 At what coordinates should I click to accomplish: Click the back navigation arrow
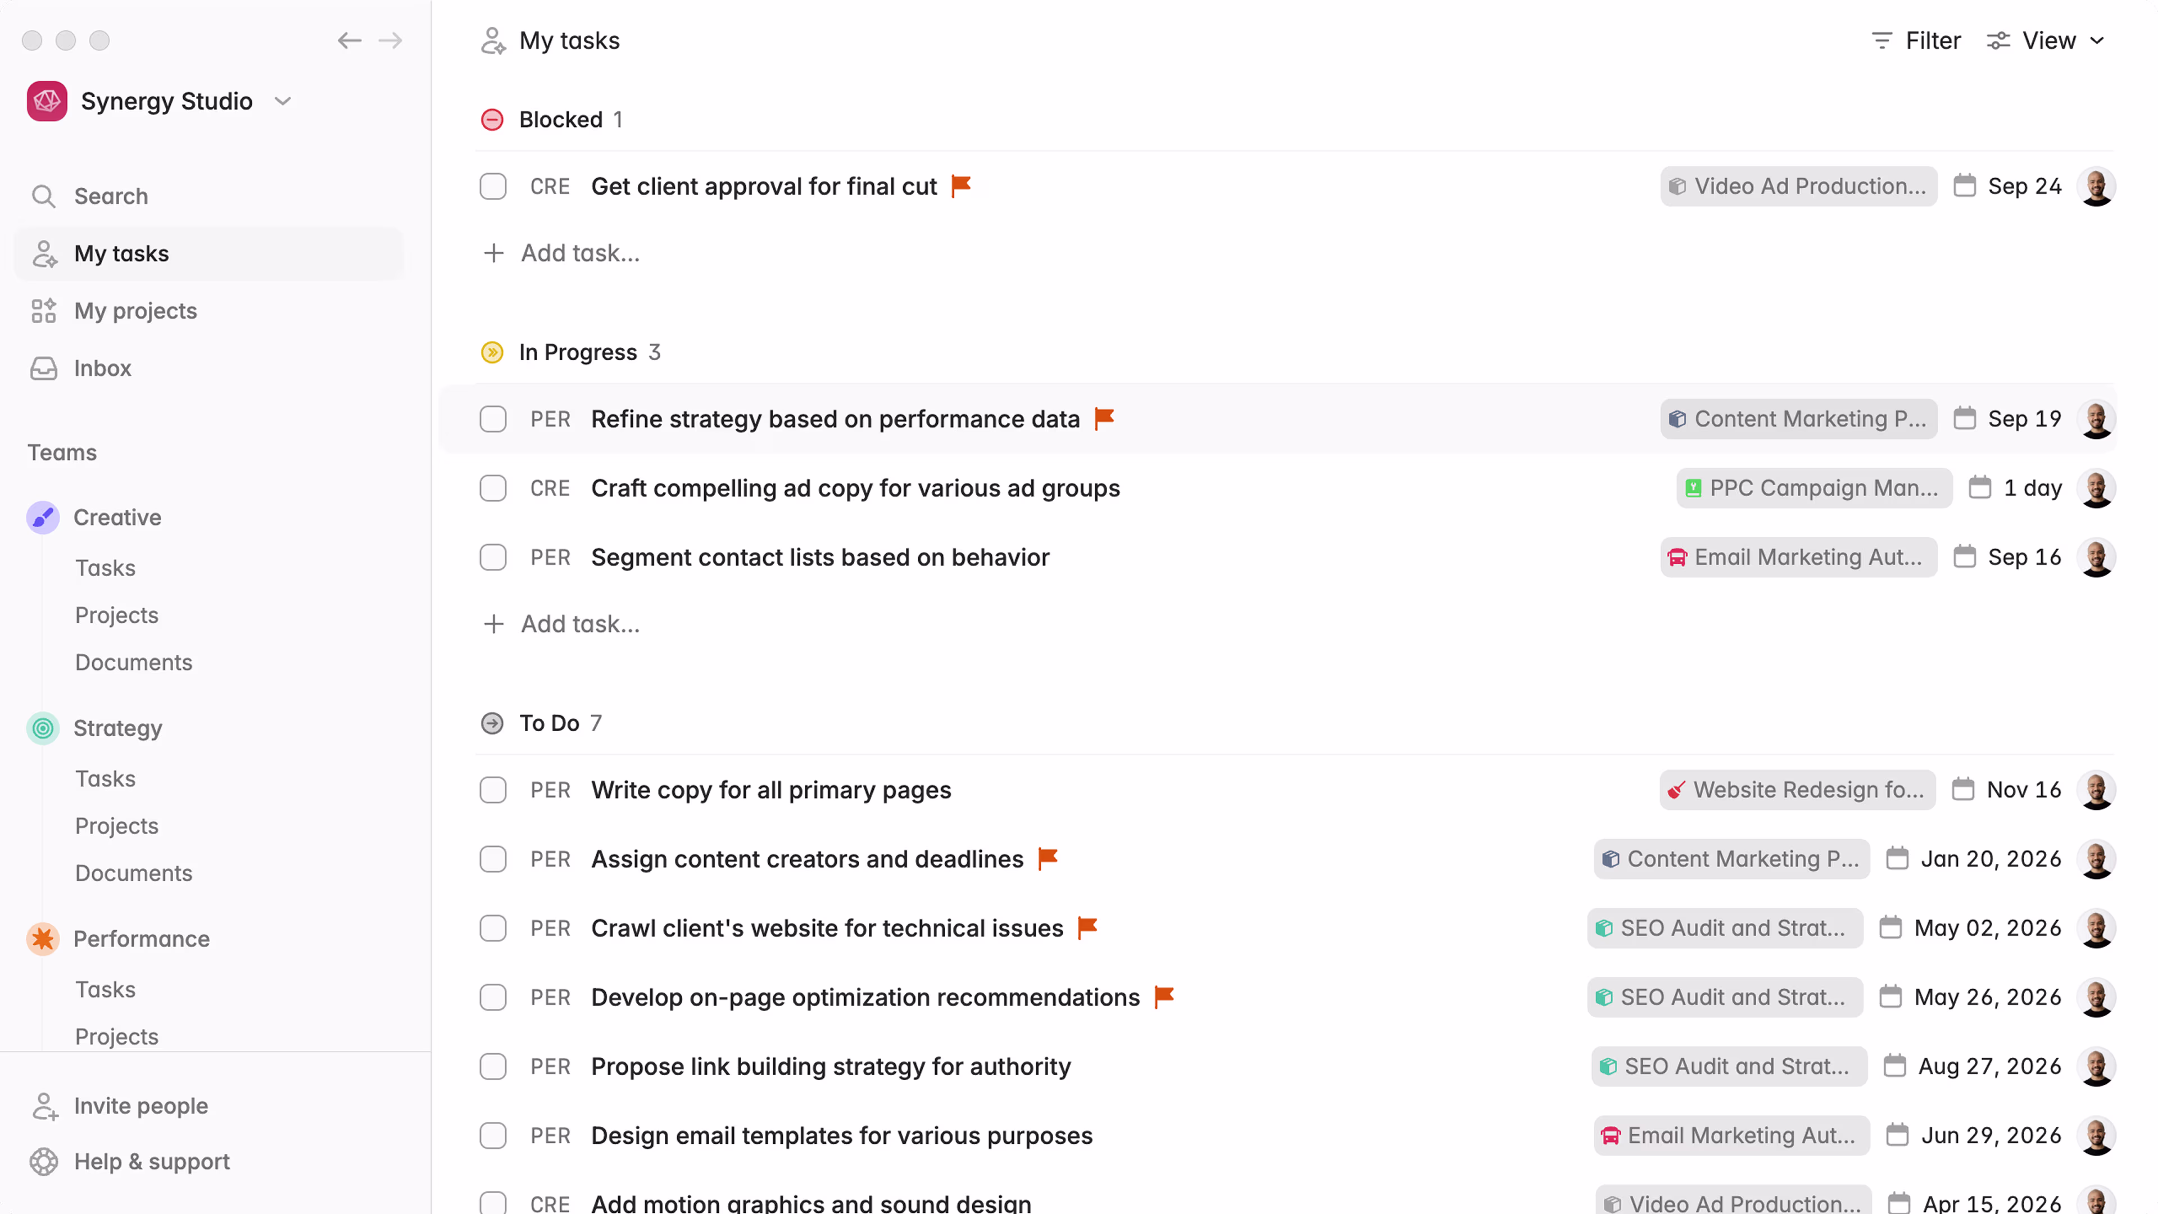click(x=350, y=40)
